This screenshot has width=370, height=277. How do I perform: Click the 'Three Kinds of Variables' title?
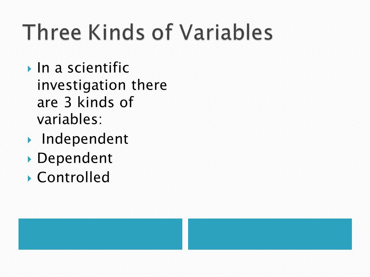point(148,32)
